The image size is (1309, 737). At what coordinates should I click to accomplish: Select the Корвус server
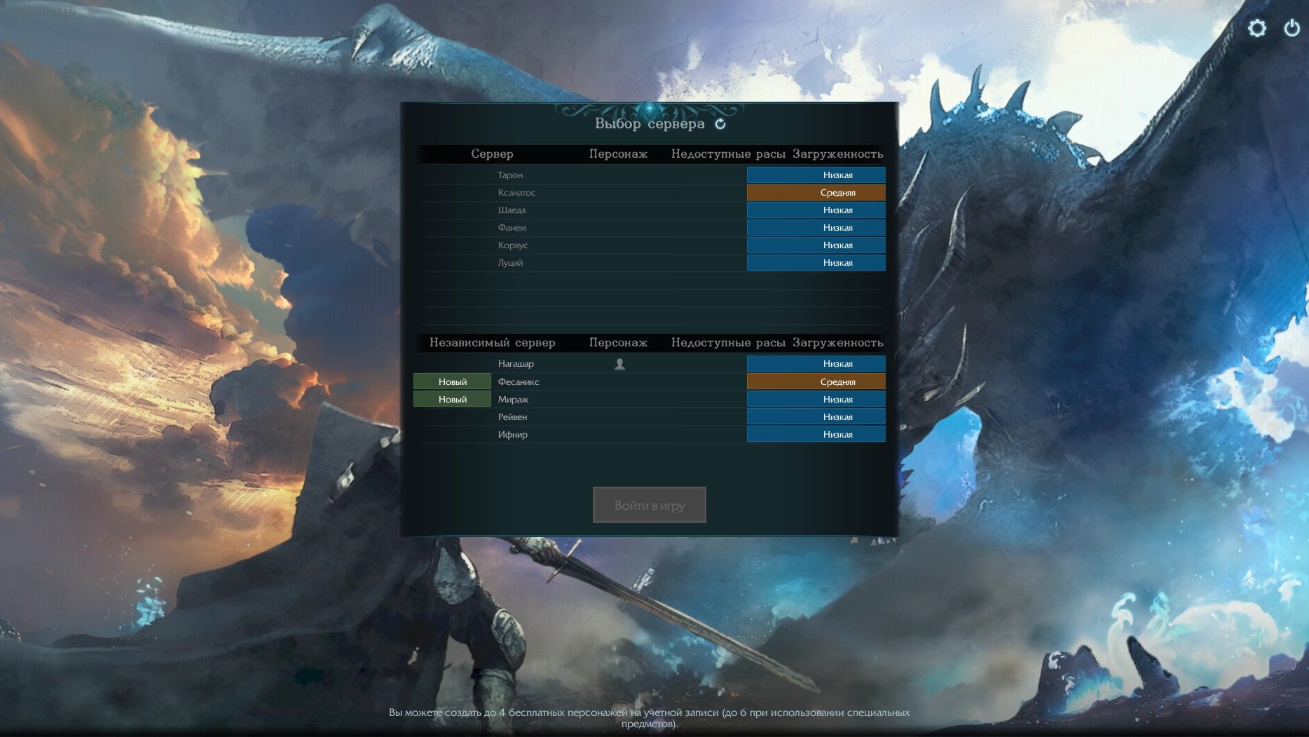tap(512, 245)
